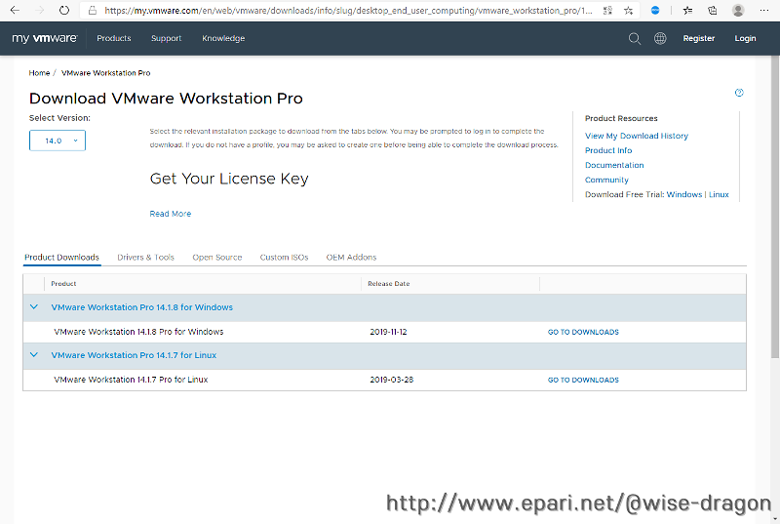This screenshot has width=780, height=524.
Task: Click the 2019-11-12 release date cell
Action: pos(388,332)
